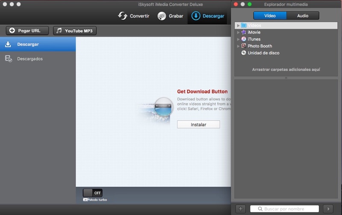Click the Pegar URL button

27,31
